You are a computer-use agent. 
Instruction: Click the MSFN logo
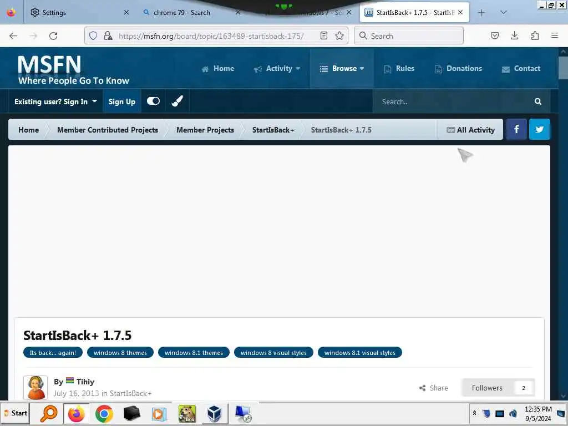pyautogui.click(x=74, y=69)
